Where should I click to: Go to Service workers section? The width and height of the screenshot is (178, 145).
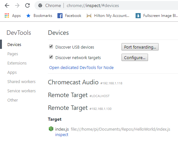coord(22,91)
